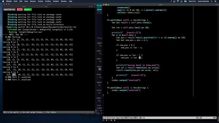Click the Wi-Fi status icon

178,1
